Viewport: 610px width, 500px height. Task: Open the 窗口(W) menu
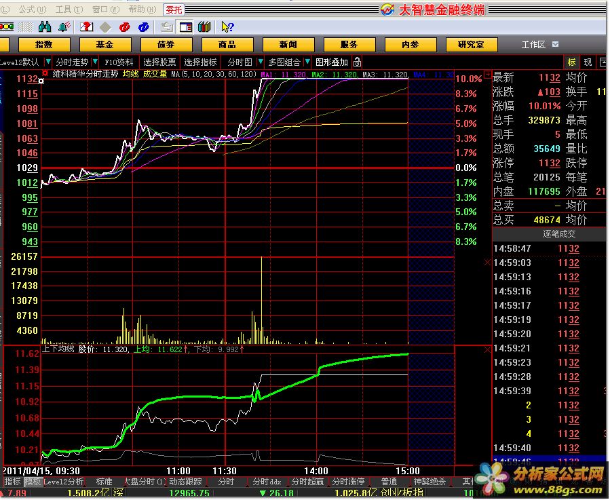click(x=106, y=9)
